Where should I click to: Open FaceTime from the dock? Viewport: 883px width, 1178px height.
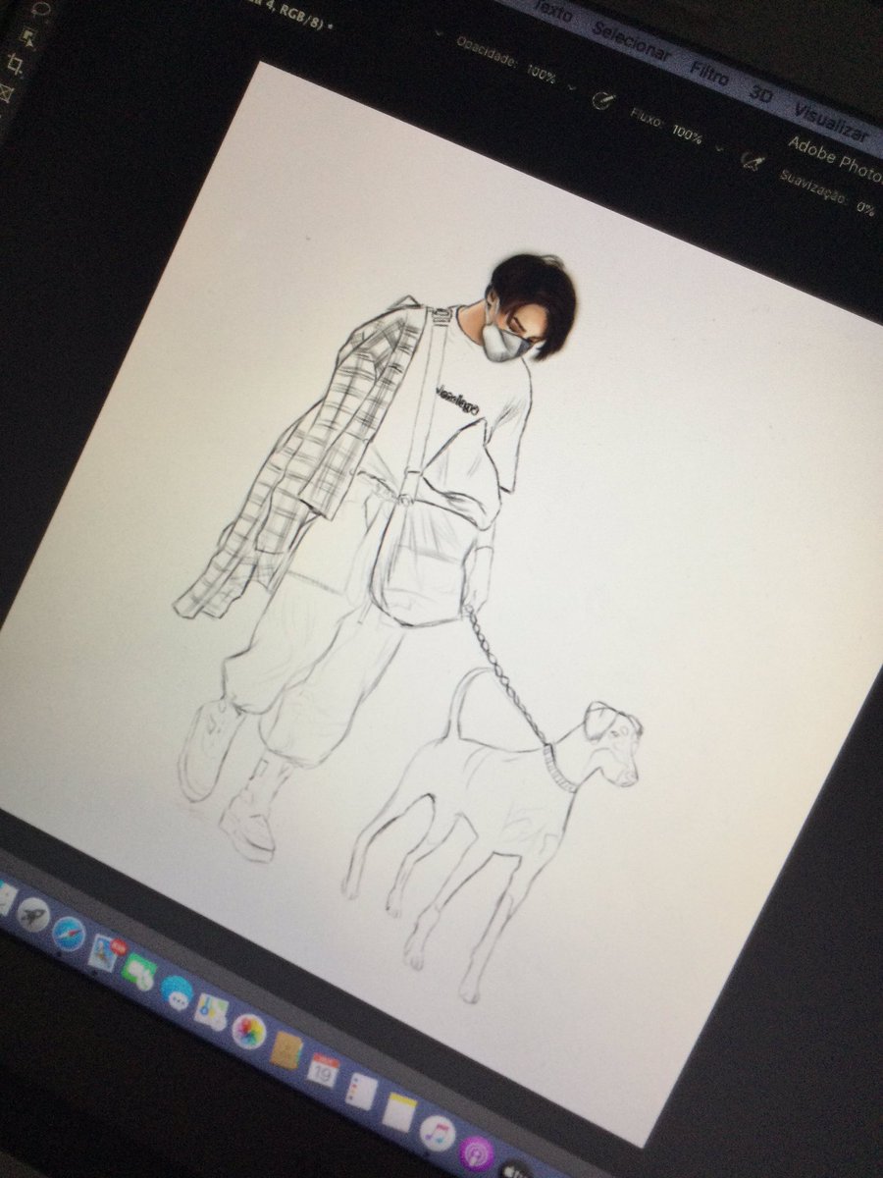click(x=138, y=972)
